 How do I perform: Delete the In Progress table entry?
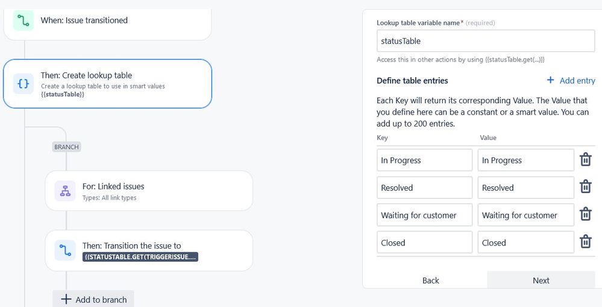(x=585, y=159)
